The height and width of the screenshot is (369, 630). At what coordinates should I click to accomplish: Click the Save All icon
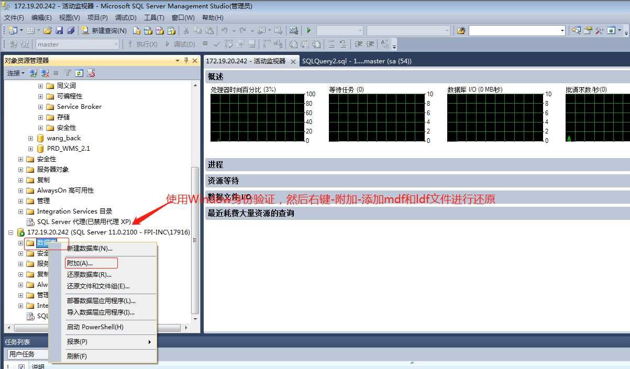71,31
